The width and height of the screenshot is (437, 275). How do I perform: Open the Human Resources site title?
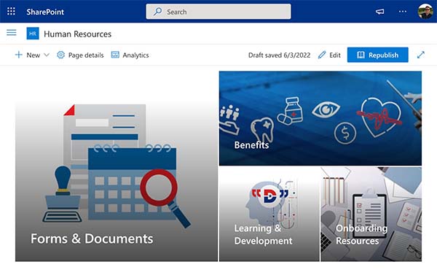pyautogui.click(x=77, y=34)
